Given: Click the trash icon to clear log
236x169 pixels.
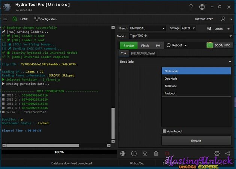Looking at the screenshot, I should 156,153.
